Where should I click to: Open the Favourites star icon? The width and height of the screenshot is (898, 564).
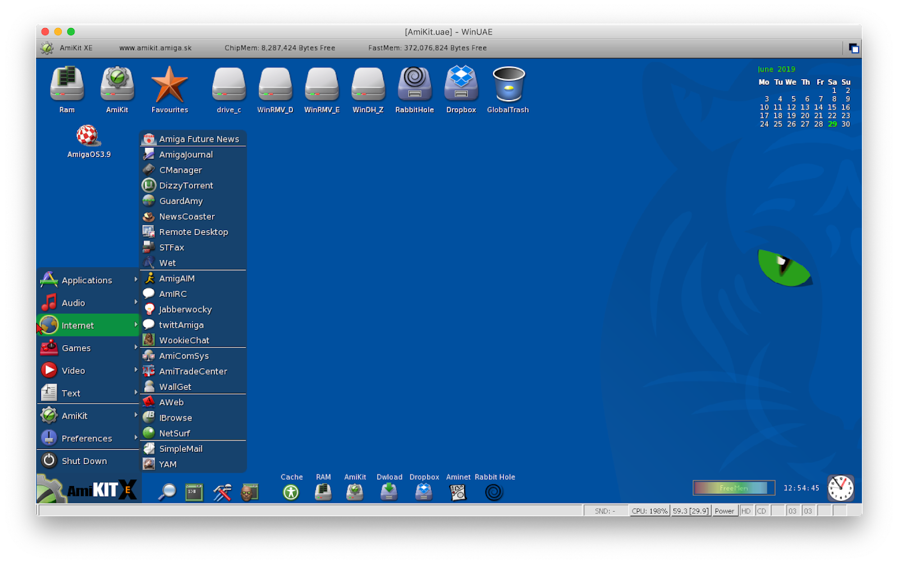[169, 84]
